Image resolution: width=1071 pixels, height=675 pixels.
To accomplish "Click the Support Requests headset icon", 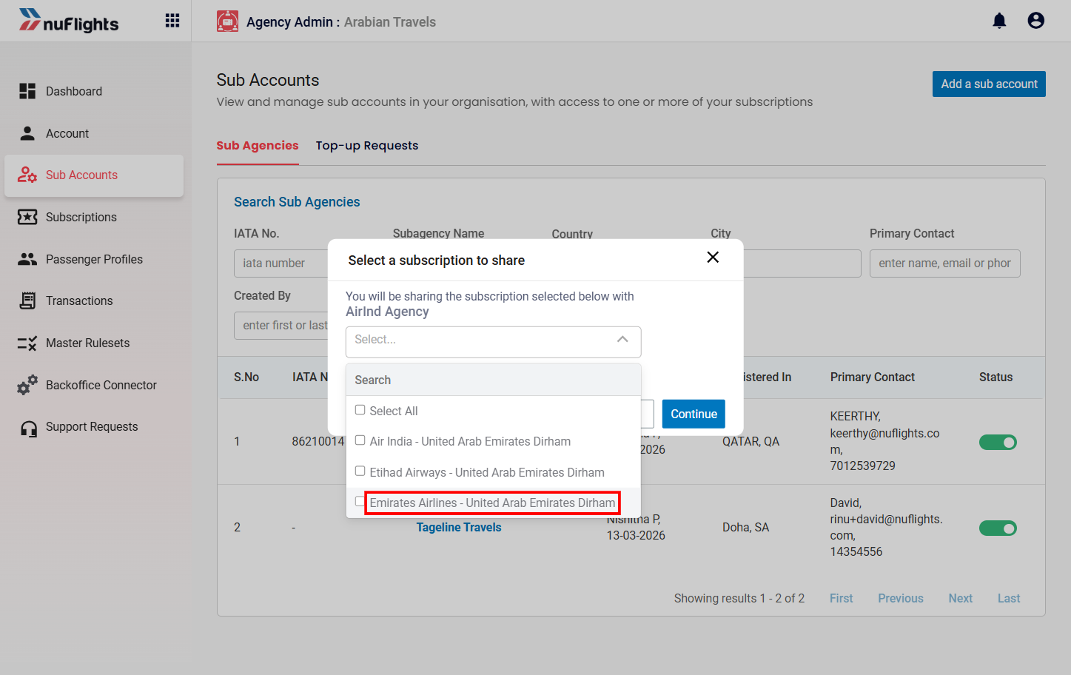I will 29,429.
